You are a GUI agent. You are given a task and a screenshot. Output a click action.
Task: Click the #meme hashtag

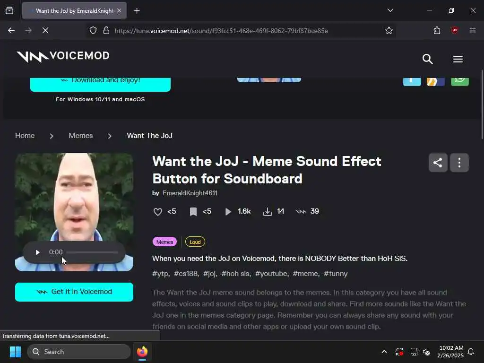pyautogui.click(x=306, y=274)
